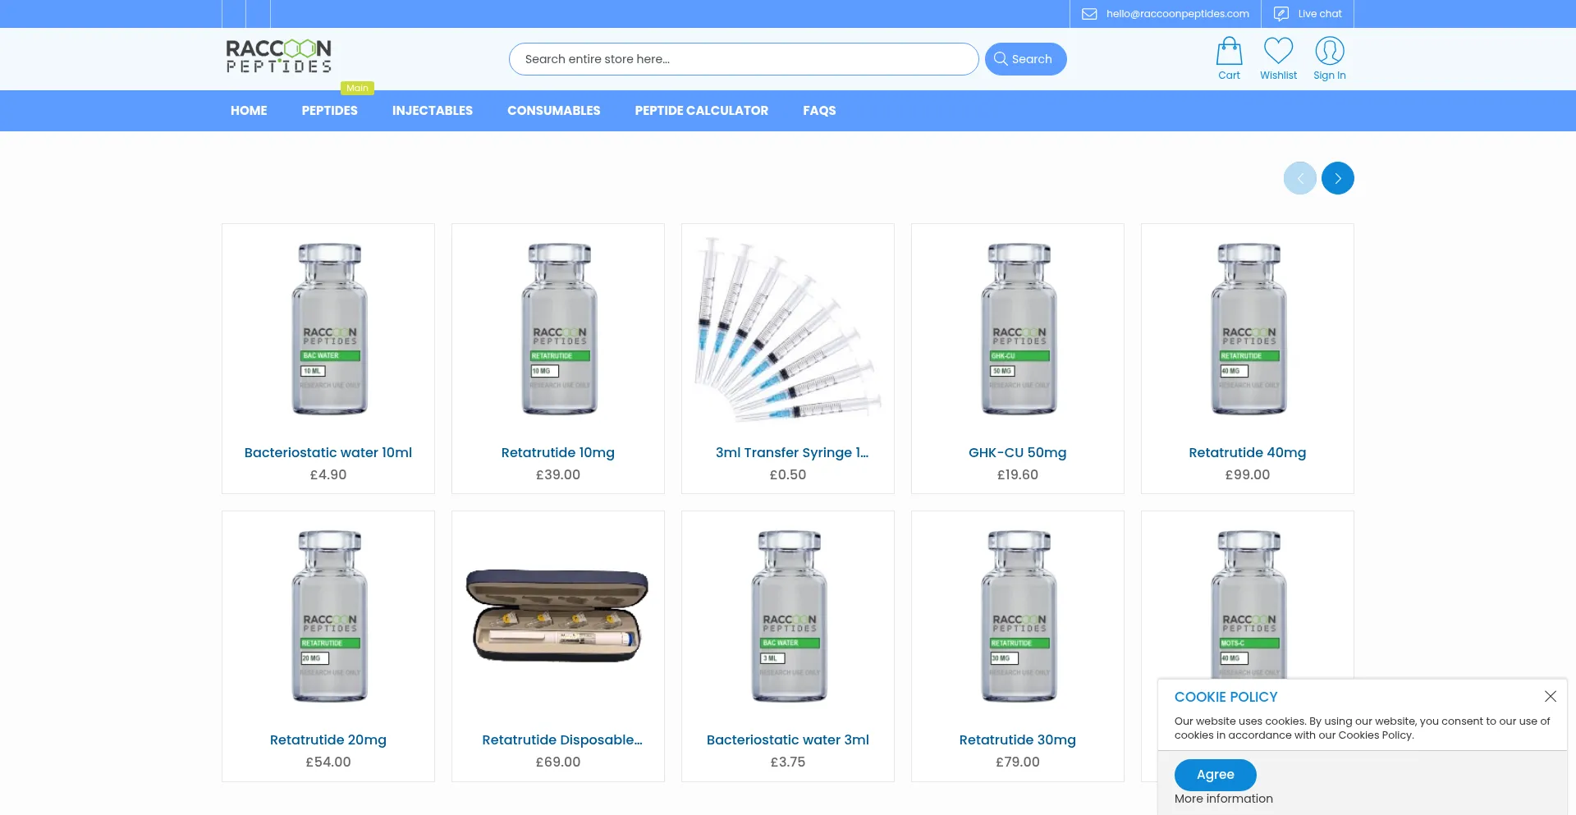The image size is (1576, 815).
Task: Click the £3.75 price text
Action: [x=788, y=762]
